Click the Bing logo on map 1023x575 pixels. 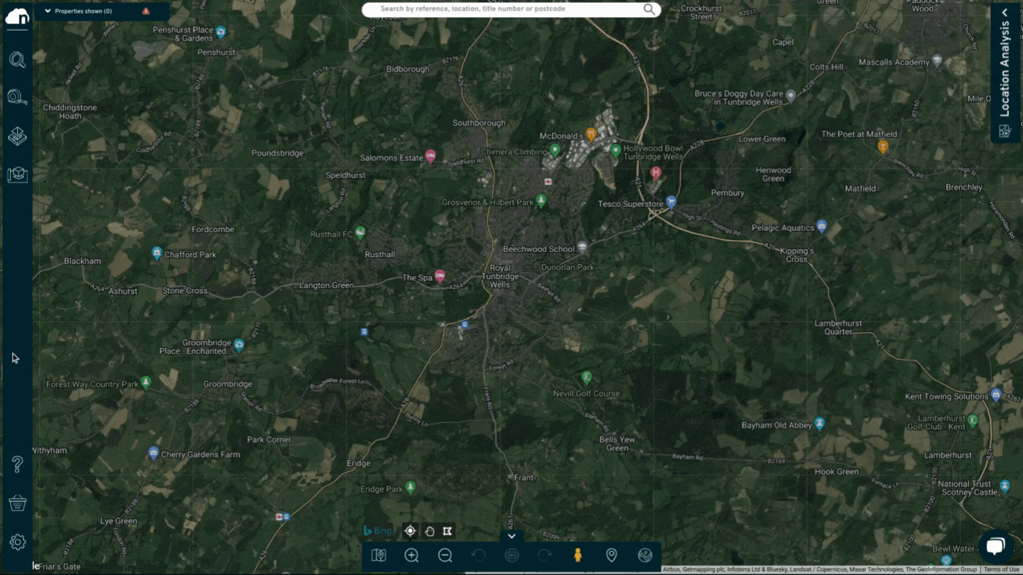pos(377,531)
